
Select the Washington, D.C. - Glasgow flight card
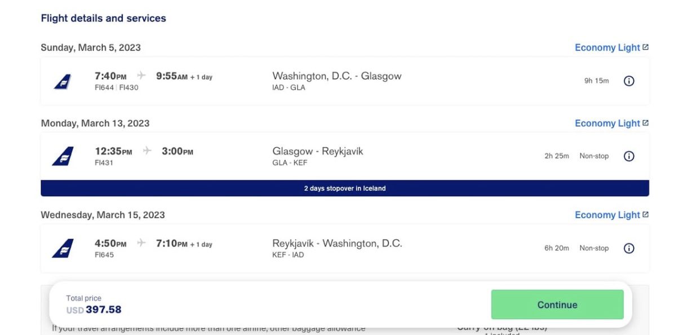(x=345, y=81)
